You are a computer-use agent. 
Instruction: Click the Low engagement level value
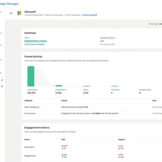[x=102, y=41]
